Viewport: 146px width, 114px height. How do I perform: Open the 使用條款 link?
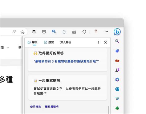[35, 107]
